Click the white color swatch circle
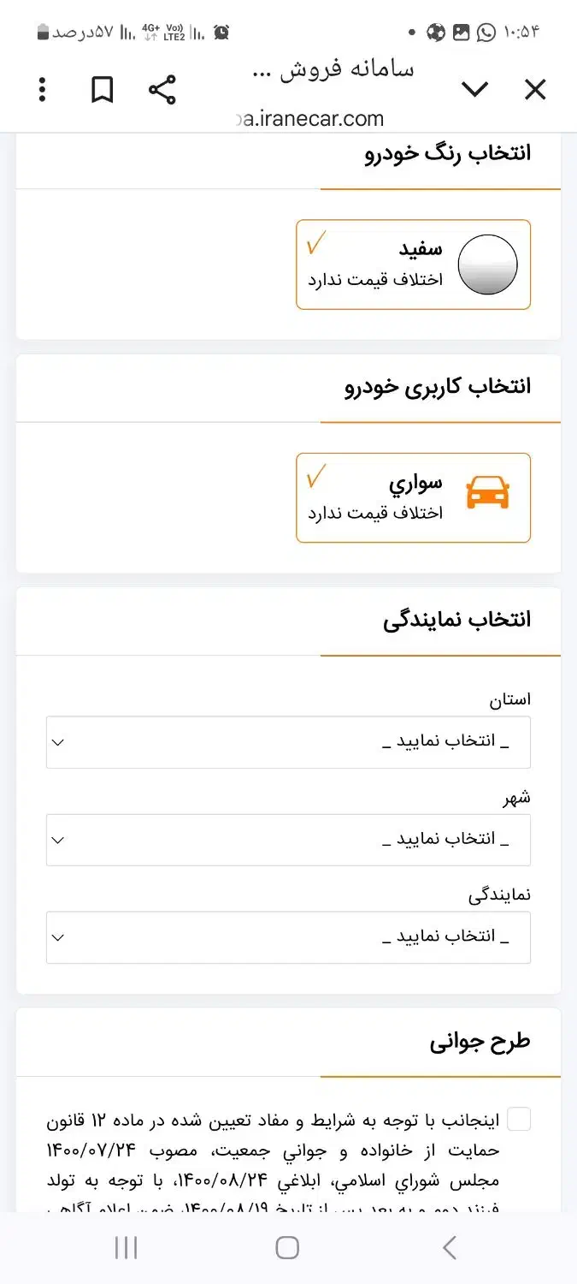Viewport: 577px width, 1284px height. (487, 265)
